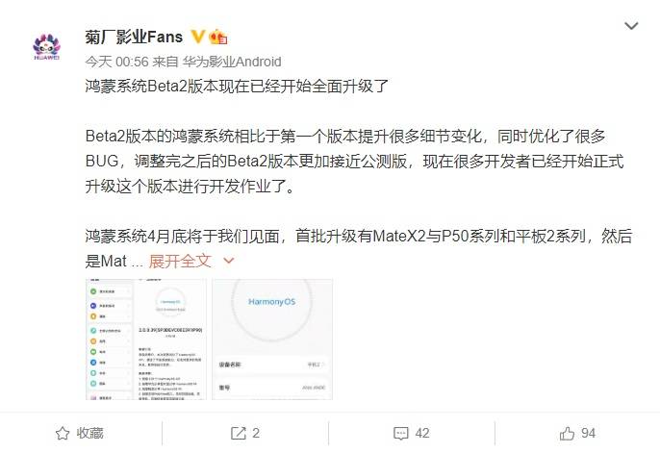This screenshot has width=660, height=453.
Task: Open the 菊厂影业Fans username link
Action: click(134, 37)
